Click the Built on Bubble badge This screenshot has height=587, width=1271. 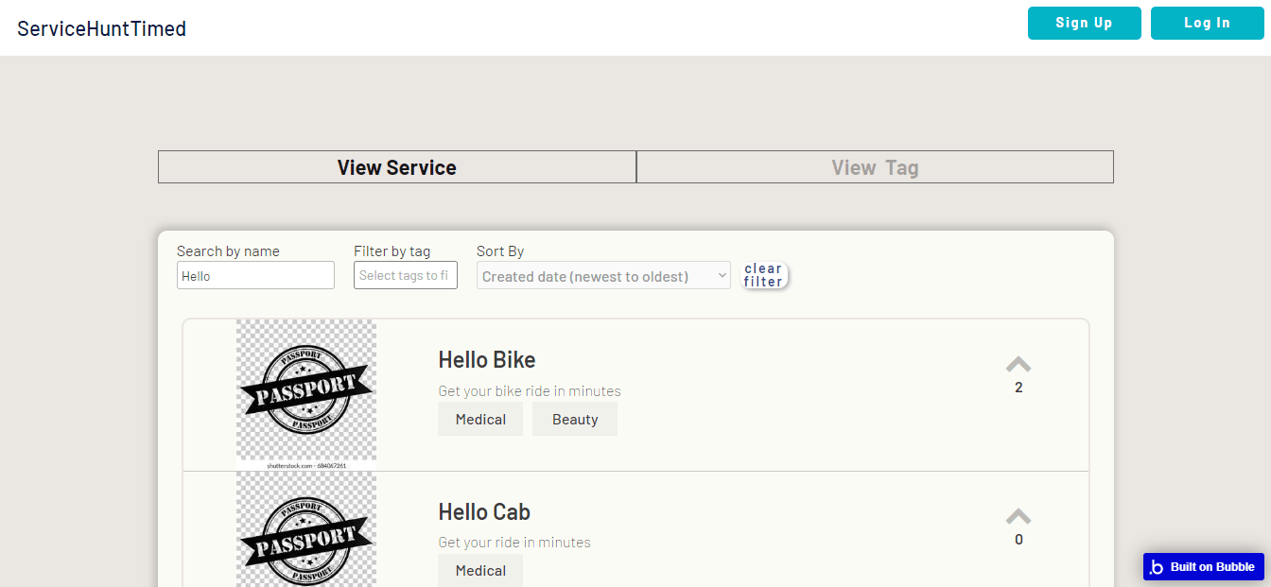coord(1203,566)
